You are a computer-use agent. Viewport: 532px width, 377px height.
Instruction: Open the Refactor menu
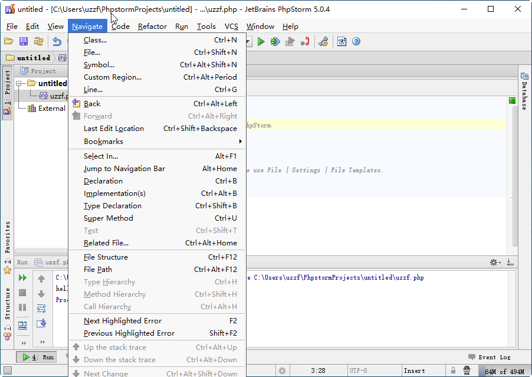[x=152, y=27]
